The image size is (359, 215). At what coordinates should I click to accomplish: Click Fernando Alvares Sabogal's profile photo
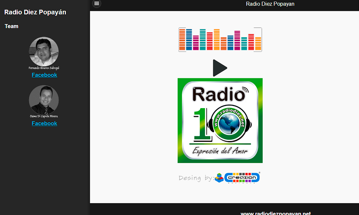(44, 51)
